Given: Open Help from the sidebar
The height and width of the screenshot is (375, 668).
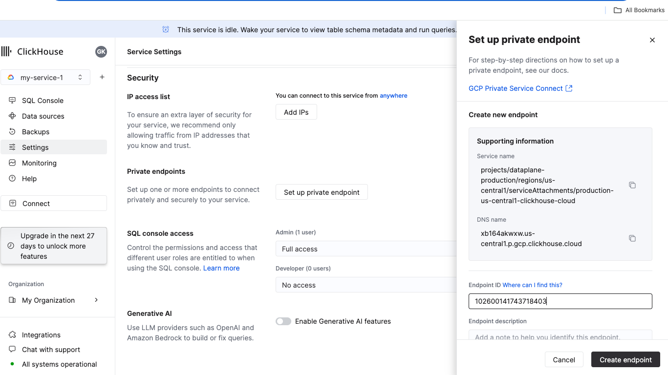Looking at the screenshot, I should point(29,178).
